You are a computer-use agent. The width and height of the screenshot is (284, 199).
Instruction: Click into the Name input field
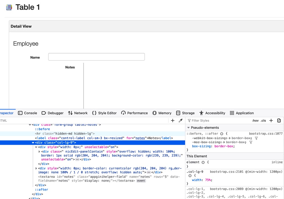[x=96, y=57]
